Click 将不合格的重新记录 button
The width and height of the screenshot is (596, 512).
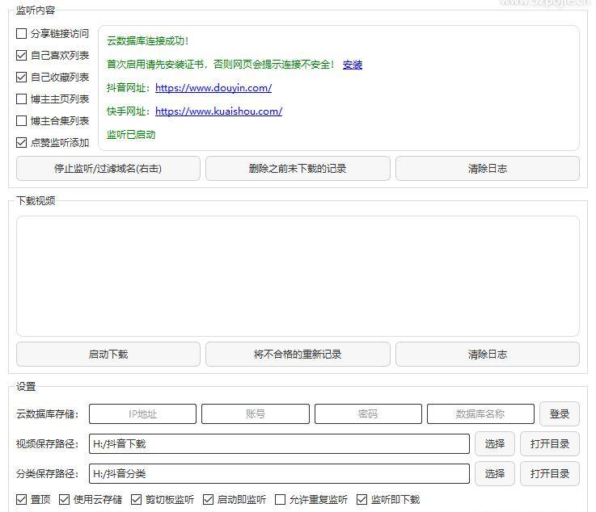coord(298,355)
